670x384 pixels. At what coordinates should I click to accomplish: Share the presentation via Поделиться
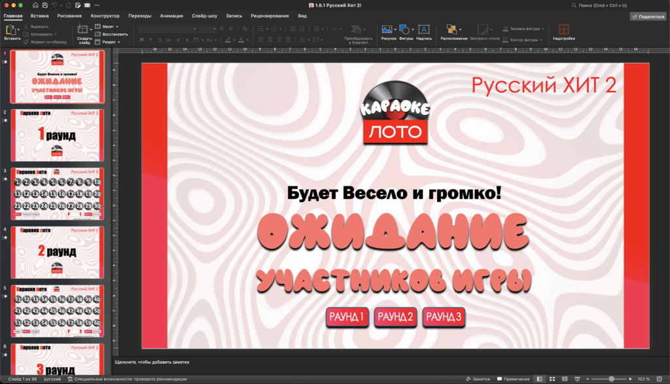point(648,16)
